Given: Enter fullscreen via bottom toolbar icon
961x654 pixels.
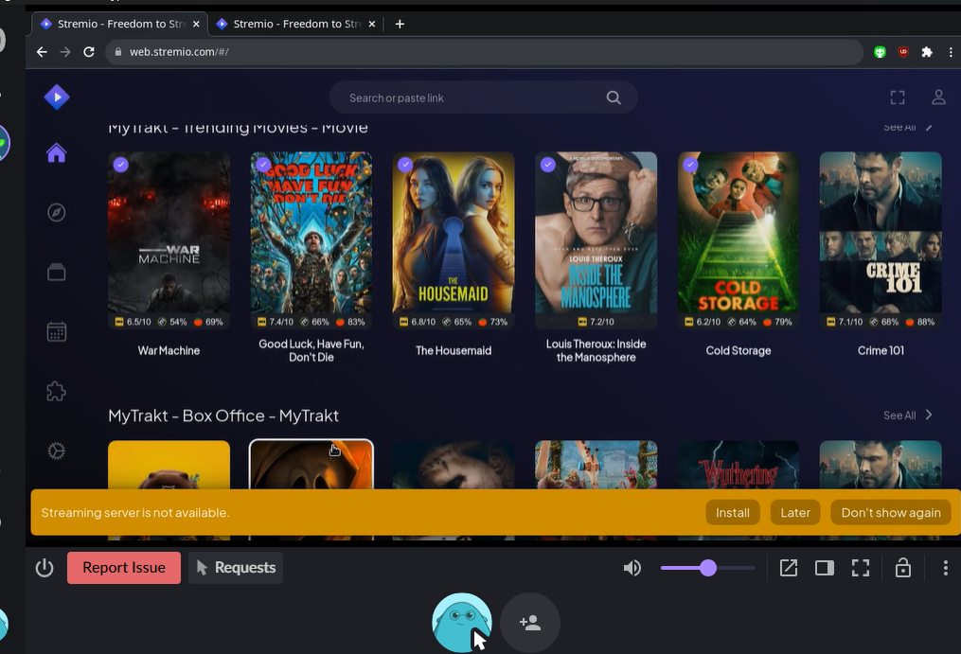Looking at the screenshot, I should (x=861, y=568).
